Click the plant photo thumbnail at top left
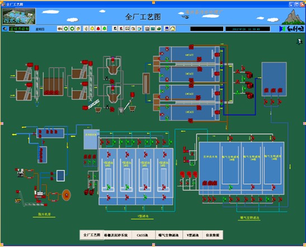The height and width of the screenshot is (247, 306). 19,16
